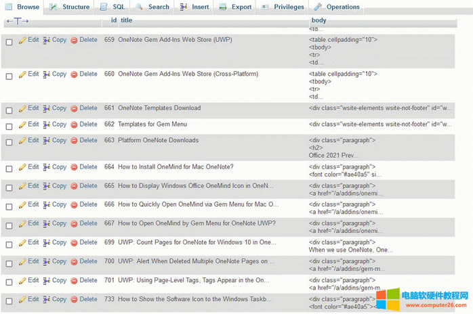473x314 pixels.
Task: Click the red Delete icon for row 666
Action: (x=74, y=205)
